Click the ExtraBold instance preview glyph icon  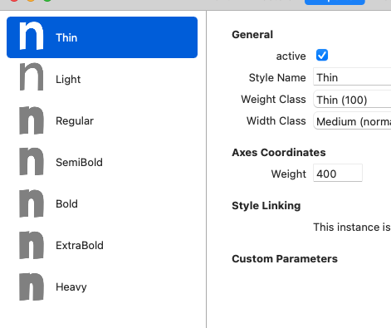(32, 245)
